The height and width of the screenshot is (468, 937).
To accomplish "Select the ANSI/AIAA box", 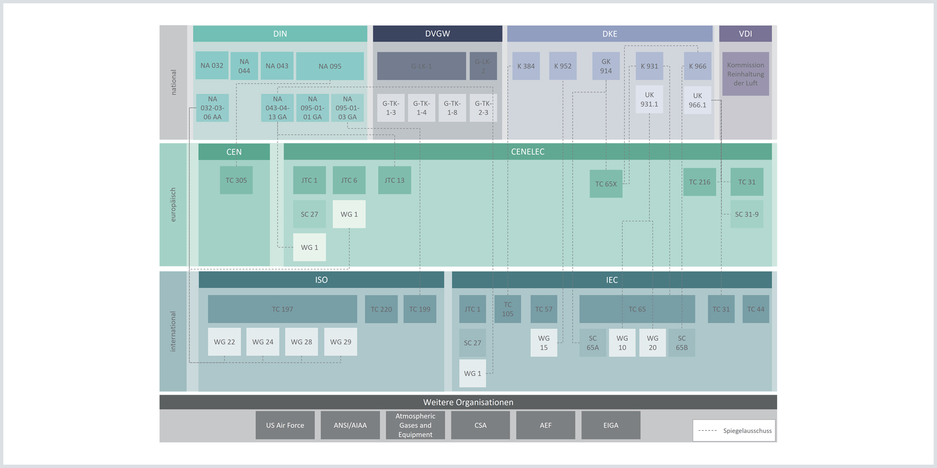I will point(350,425).
